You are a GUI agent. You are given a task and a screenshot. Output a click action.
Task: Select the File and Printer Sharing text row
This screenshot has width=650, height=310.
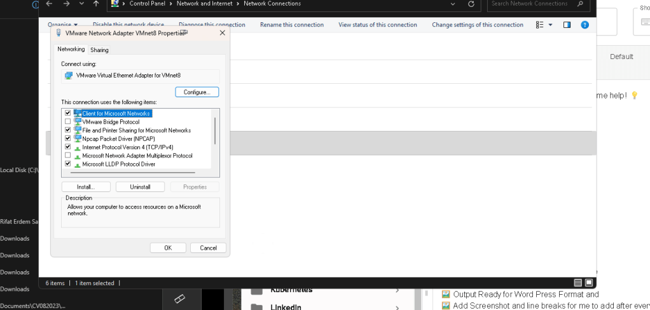pos(136,130)
